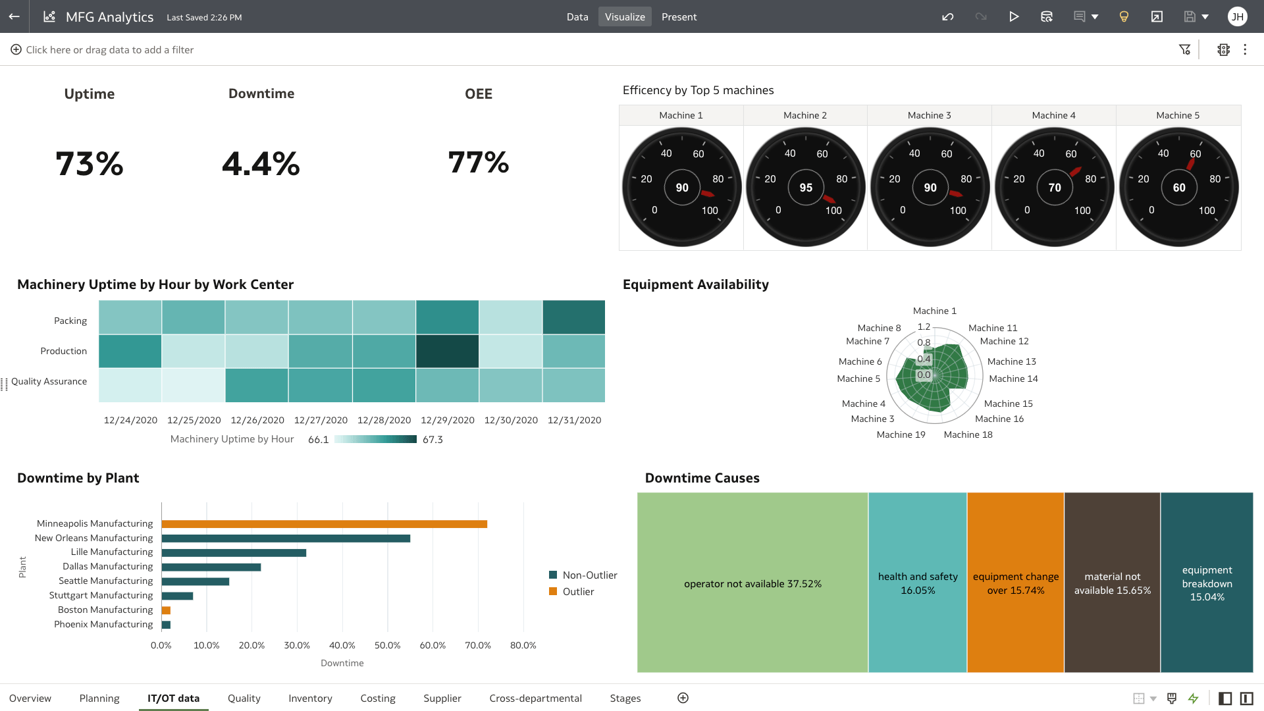Refresh the data source
The image size is (1264, 711).
(1047, 16)
